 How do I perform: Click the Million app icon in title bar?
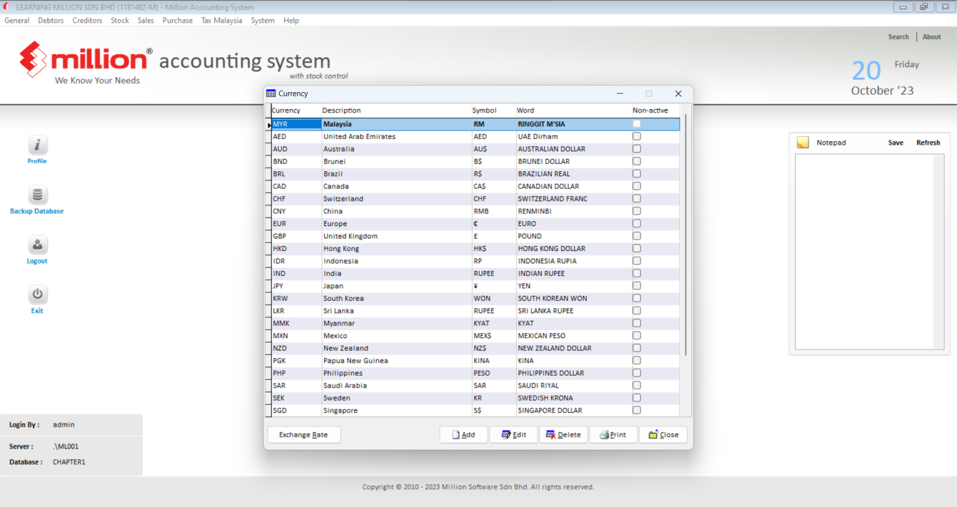[6, 7]
